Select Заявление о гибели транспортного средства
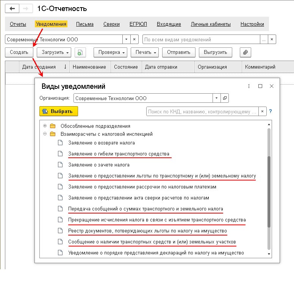294x281 pixels. [x=119, y=154]
